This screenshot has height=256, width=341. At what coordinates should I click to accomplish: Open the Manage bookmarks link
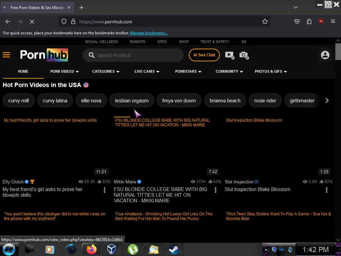[149, 33]
